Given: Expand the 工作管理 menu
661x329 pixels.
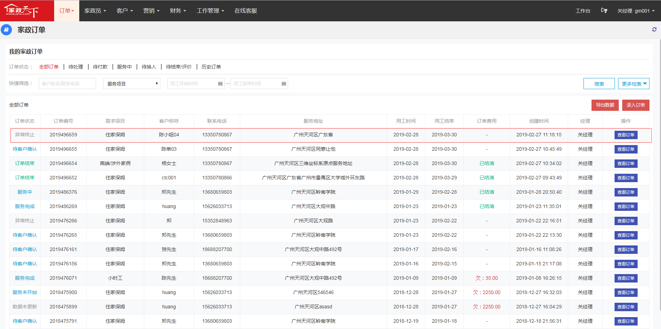Looking at the screenshot, I should tap(210, 11).
